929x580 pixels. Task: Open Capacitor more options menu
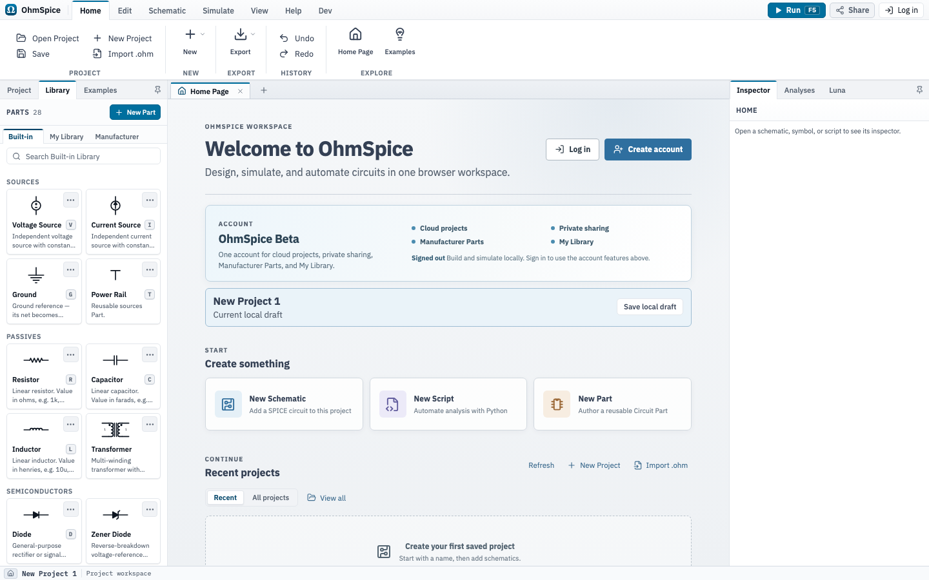[x=150, y=355]
